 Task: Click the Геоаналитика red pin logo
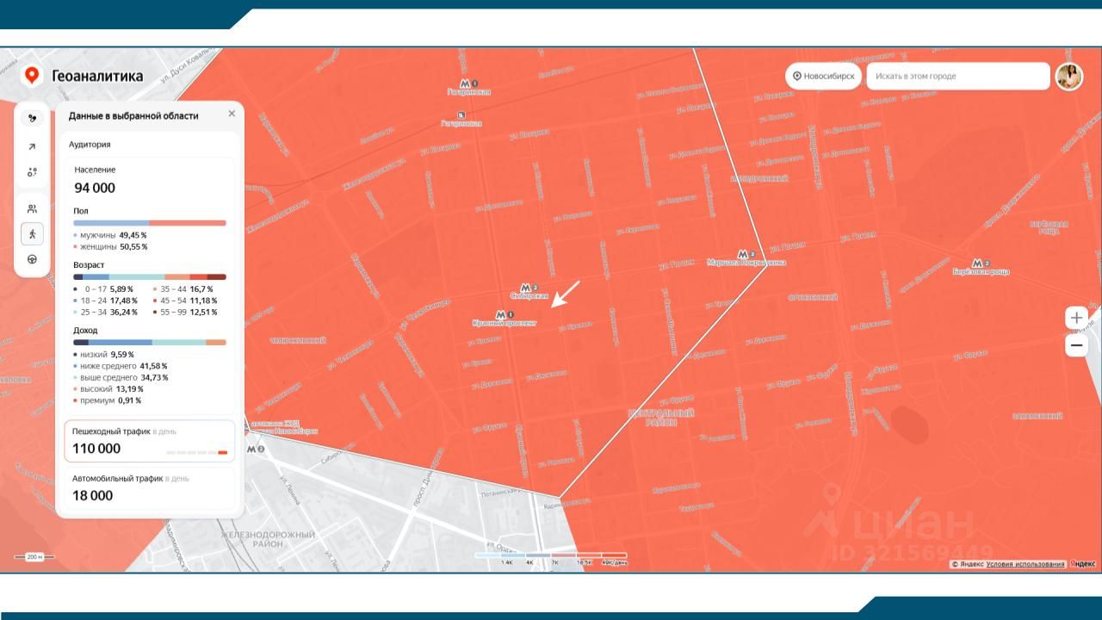[32, 76]
